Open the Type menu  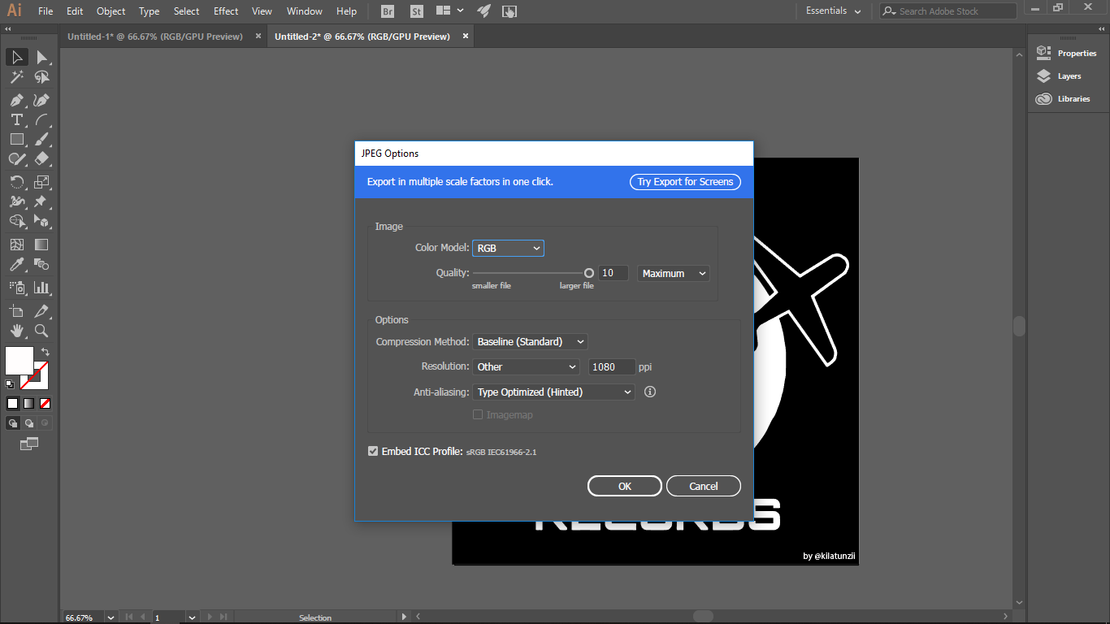(x=149, y=11)
